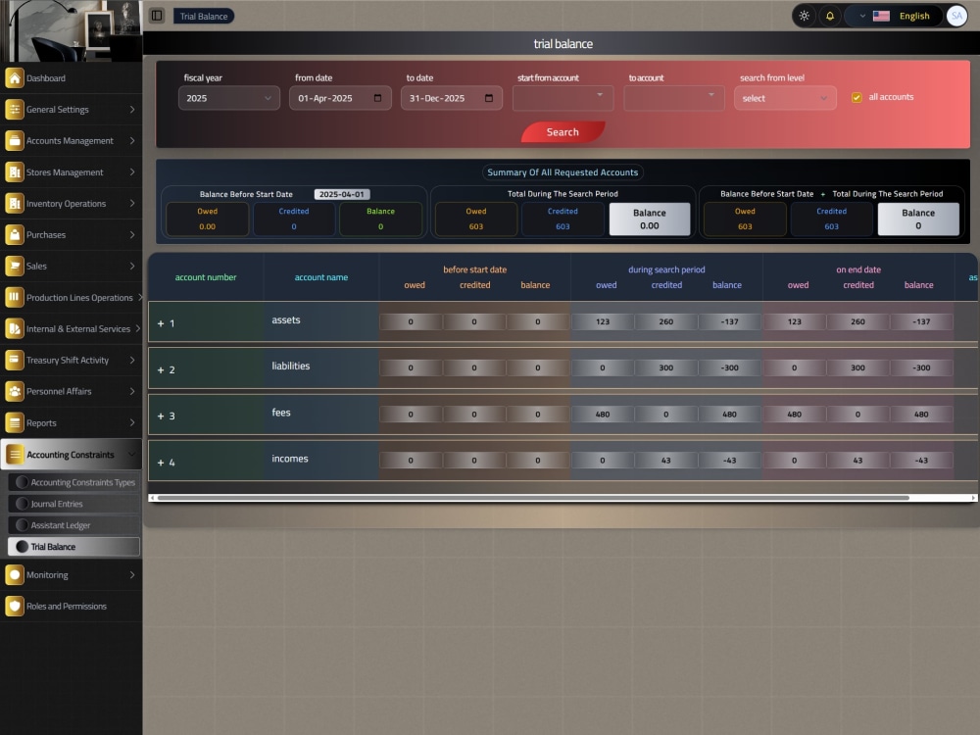Click the Internal & External Services icon
The width and height of the screenshot is (980, 735).
(x=15, y=328)
